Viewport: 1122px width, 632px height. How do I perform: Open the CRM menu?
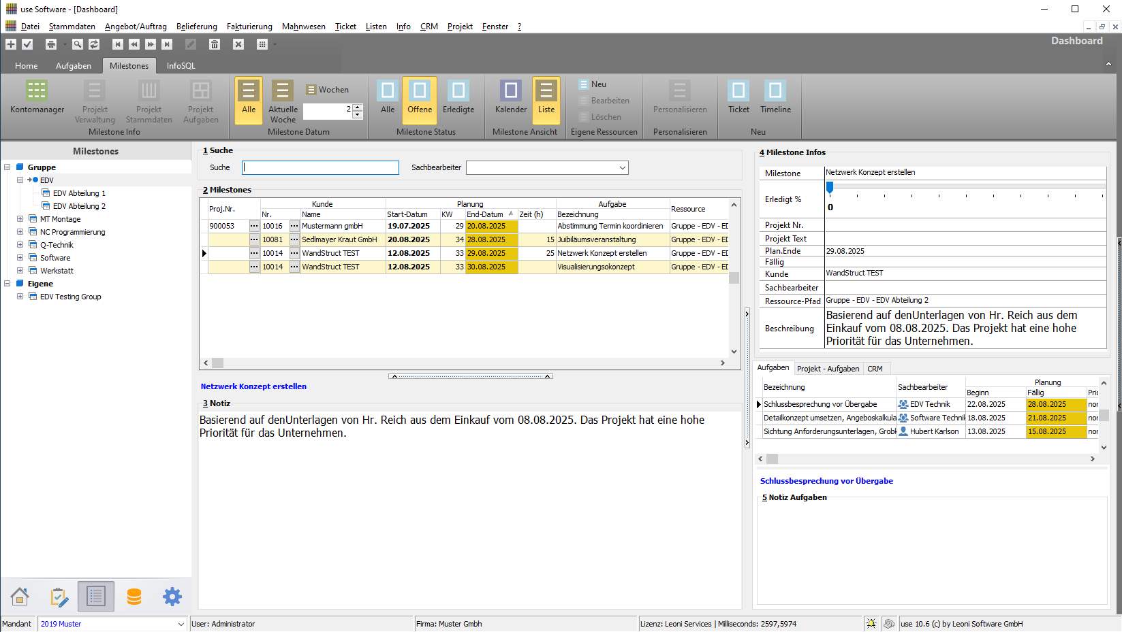click(x=429, y=27)
